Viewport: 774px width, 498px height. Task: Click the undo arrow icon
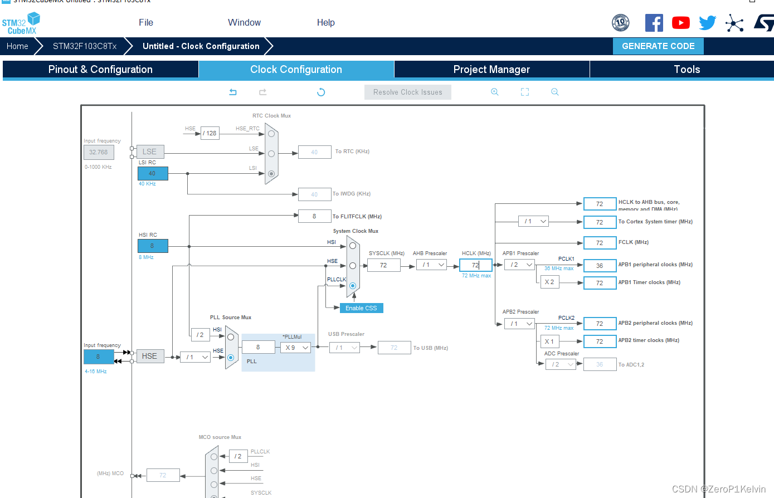click(x=233, y=92)
